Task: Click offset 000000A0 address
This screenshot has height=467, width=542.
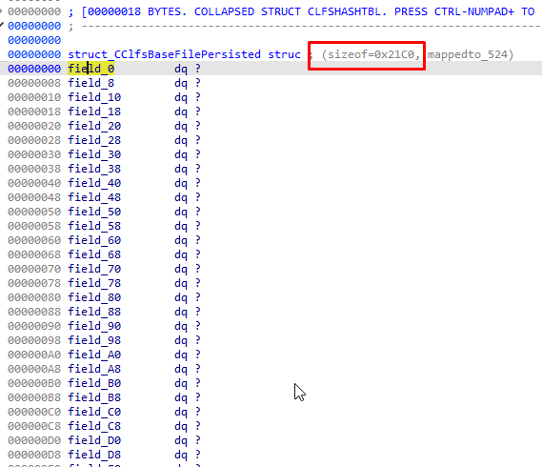Action: [x=34, y=355]
